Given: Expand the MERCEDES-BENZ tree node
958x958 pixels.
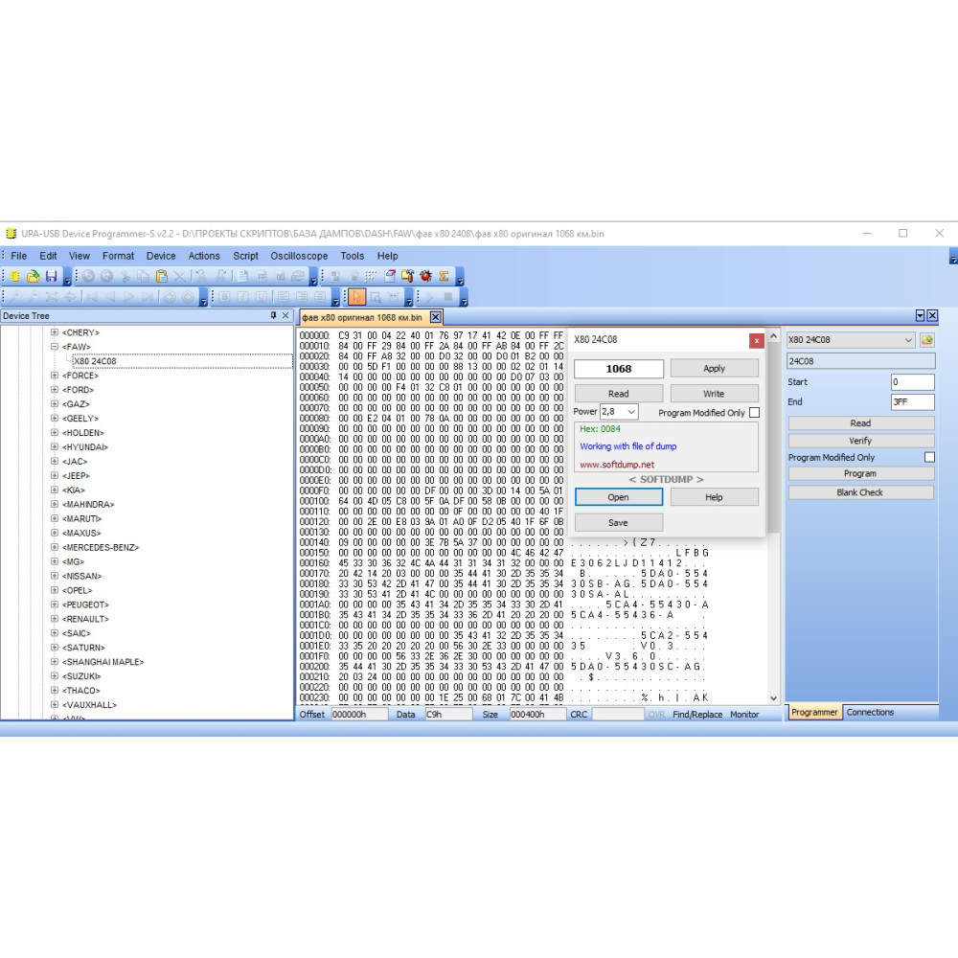Looking at the screenshot, I should [55, 547].
